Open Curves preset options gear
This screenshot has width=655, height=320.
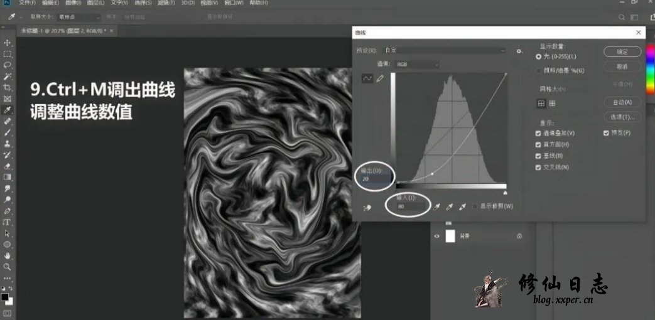coord(519,51)
